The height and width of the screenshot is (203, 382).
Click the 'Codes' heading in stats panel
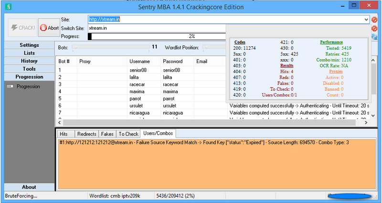(240, 42)
